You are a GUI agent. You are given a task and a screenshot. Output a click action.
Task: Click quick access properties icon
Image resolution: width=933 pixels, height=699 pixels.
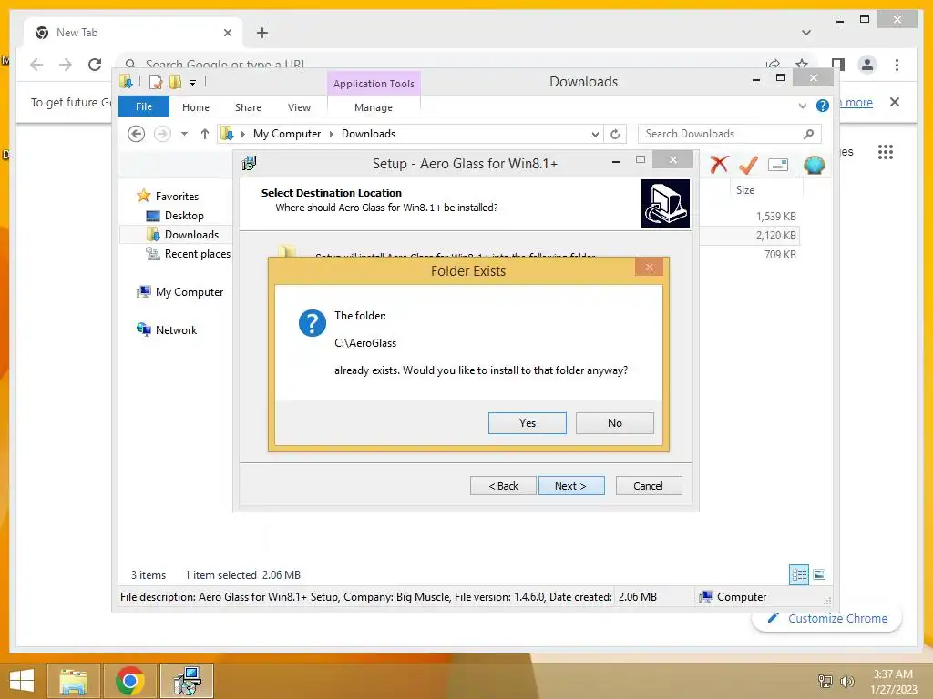pos(156,82)
